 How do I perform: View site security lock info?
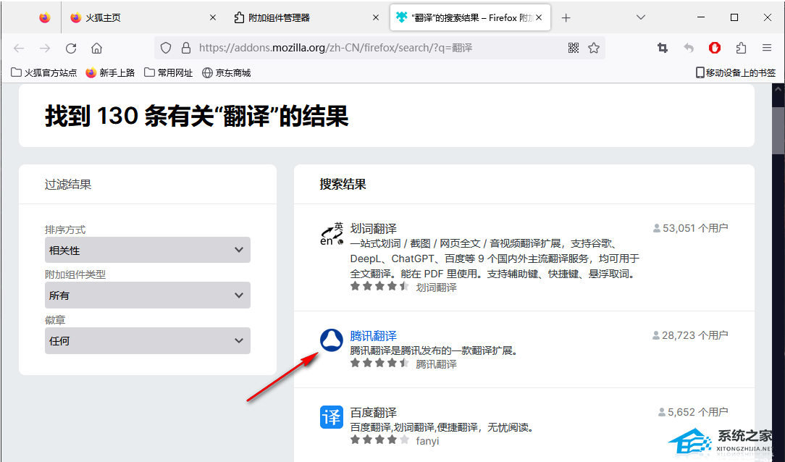pyautogui.click(x=185, y=48)
